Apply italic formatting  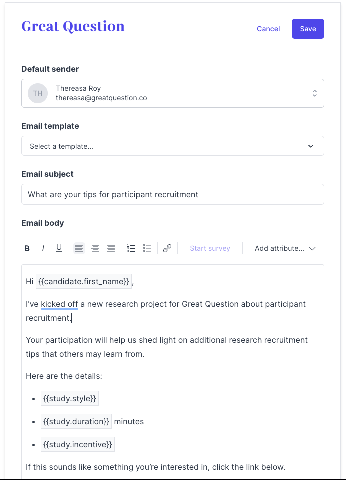click(x=43, y=248)
